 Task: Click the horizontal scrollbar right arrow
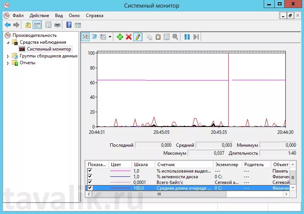click(287, 194)
